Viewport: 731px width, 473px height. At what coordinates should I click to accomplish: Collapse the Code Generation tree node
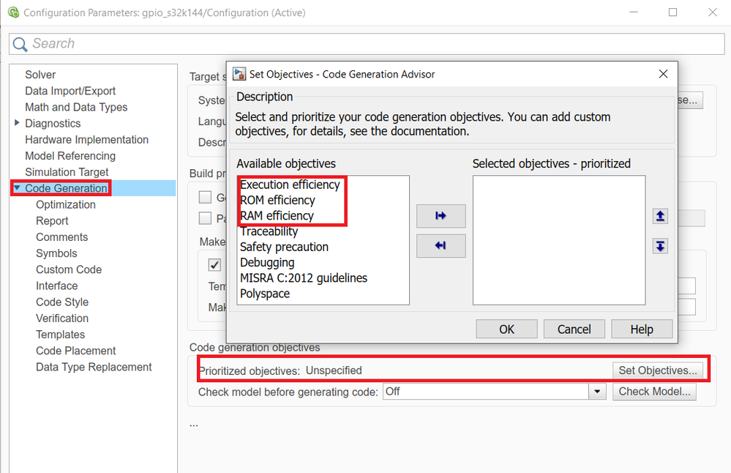point(18,187)
